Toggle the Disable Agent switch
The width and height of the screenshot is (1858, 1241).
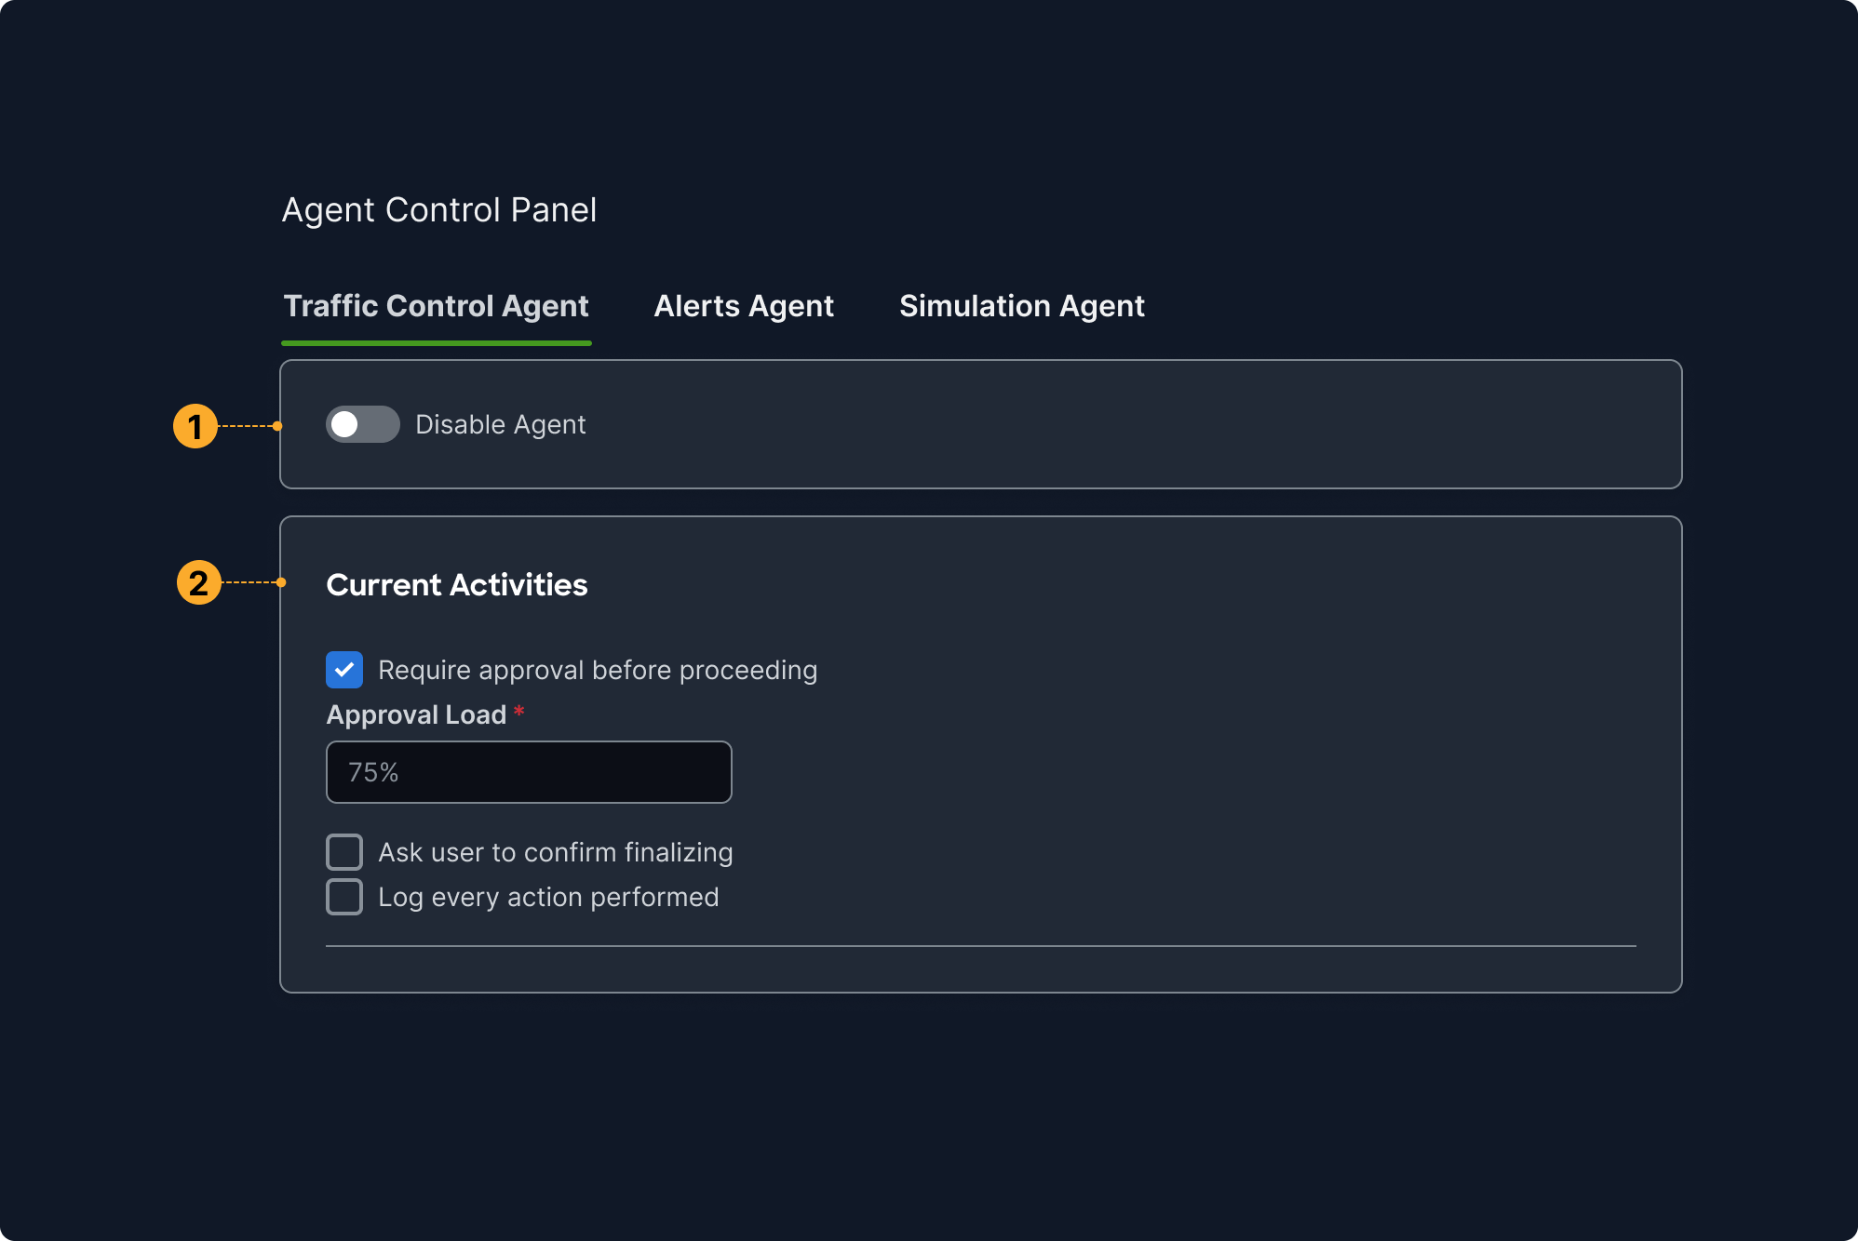pos(362,424)
